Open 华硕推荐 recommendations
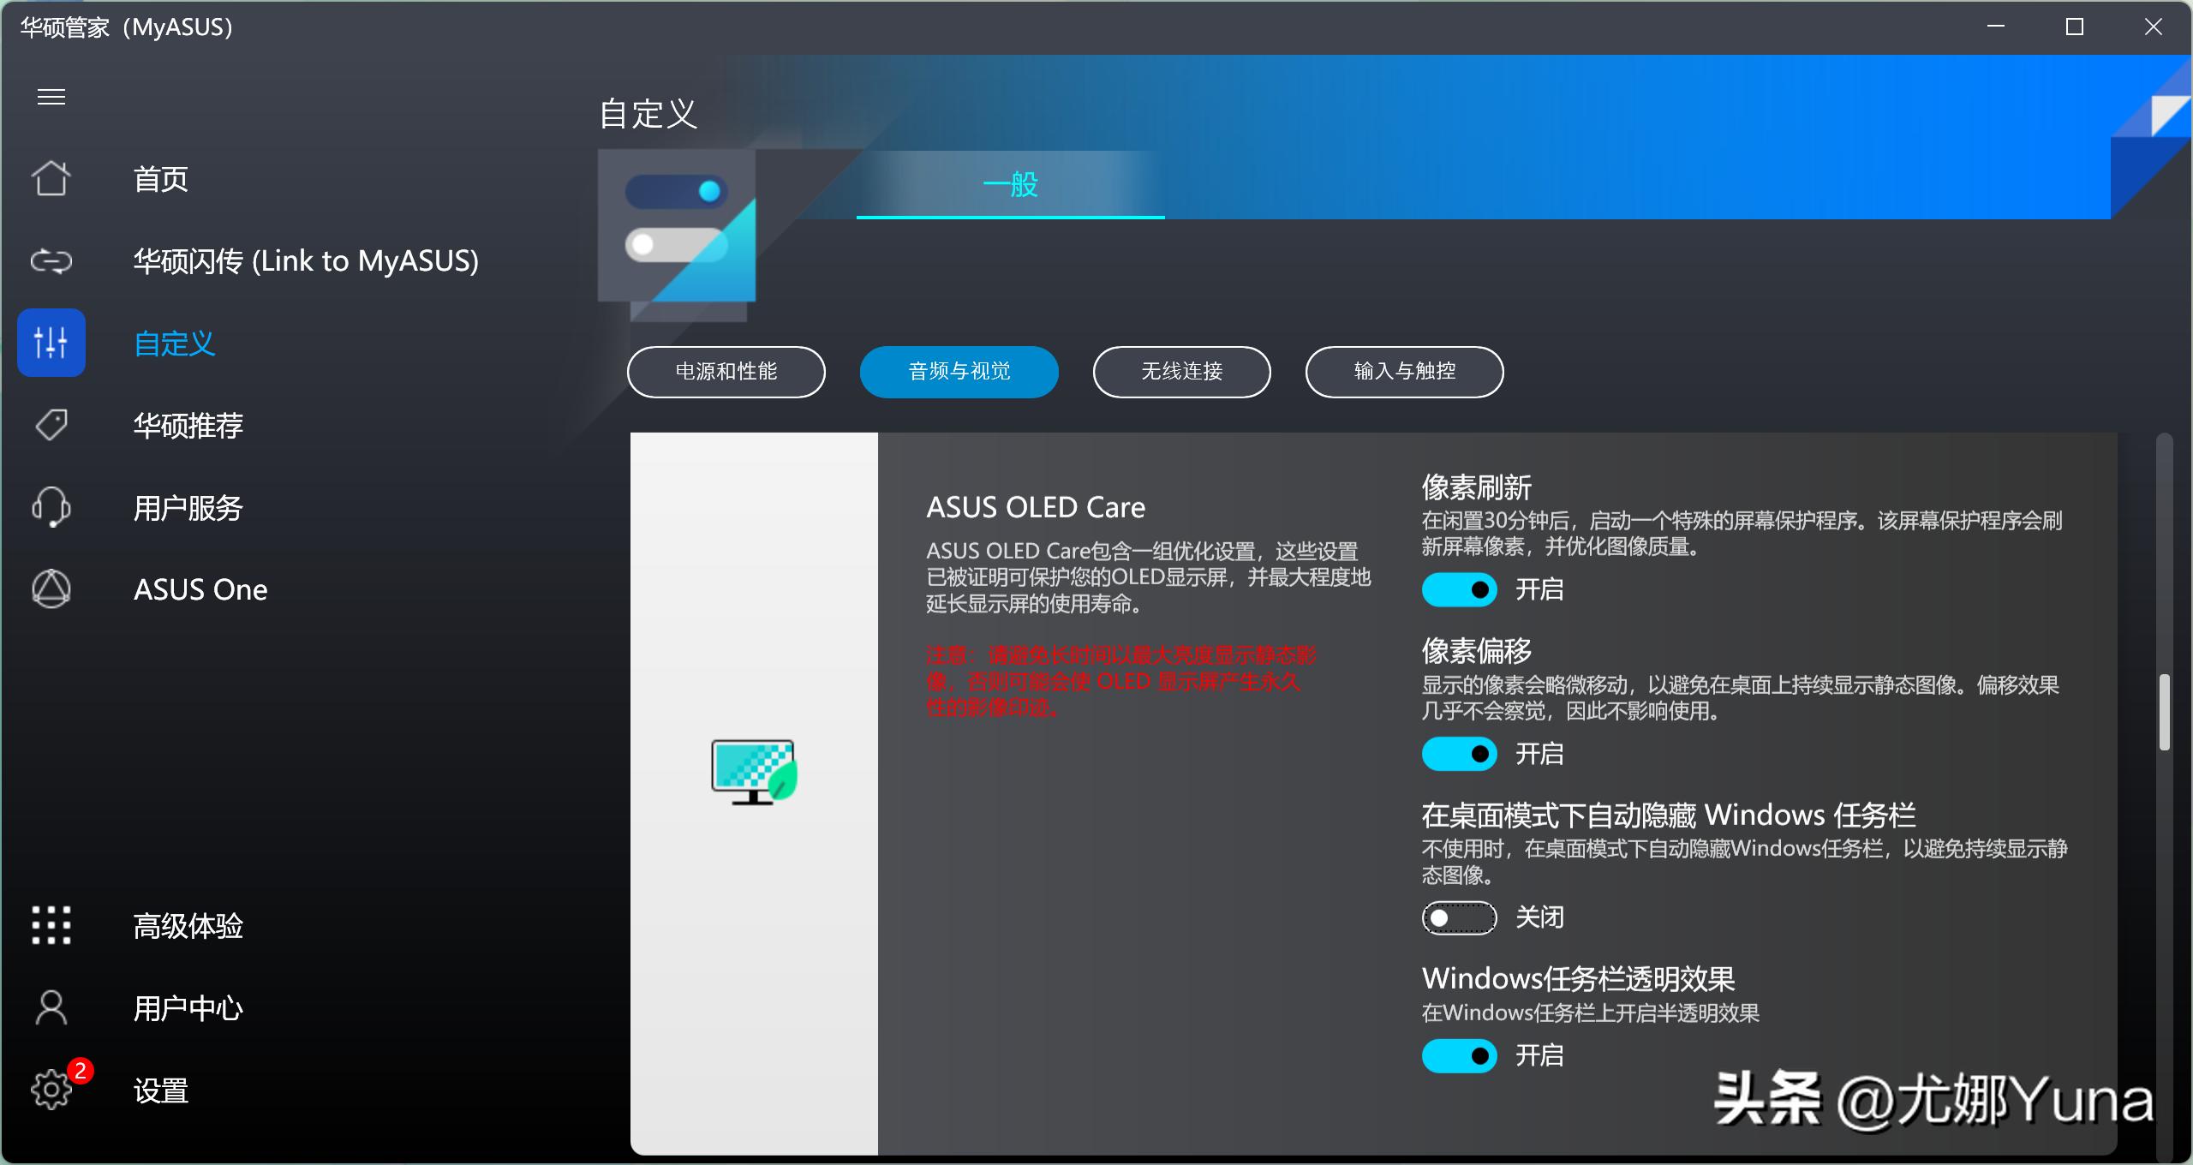This screenshot has height=1165, width=2193. tap(188, 425)
